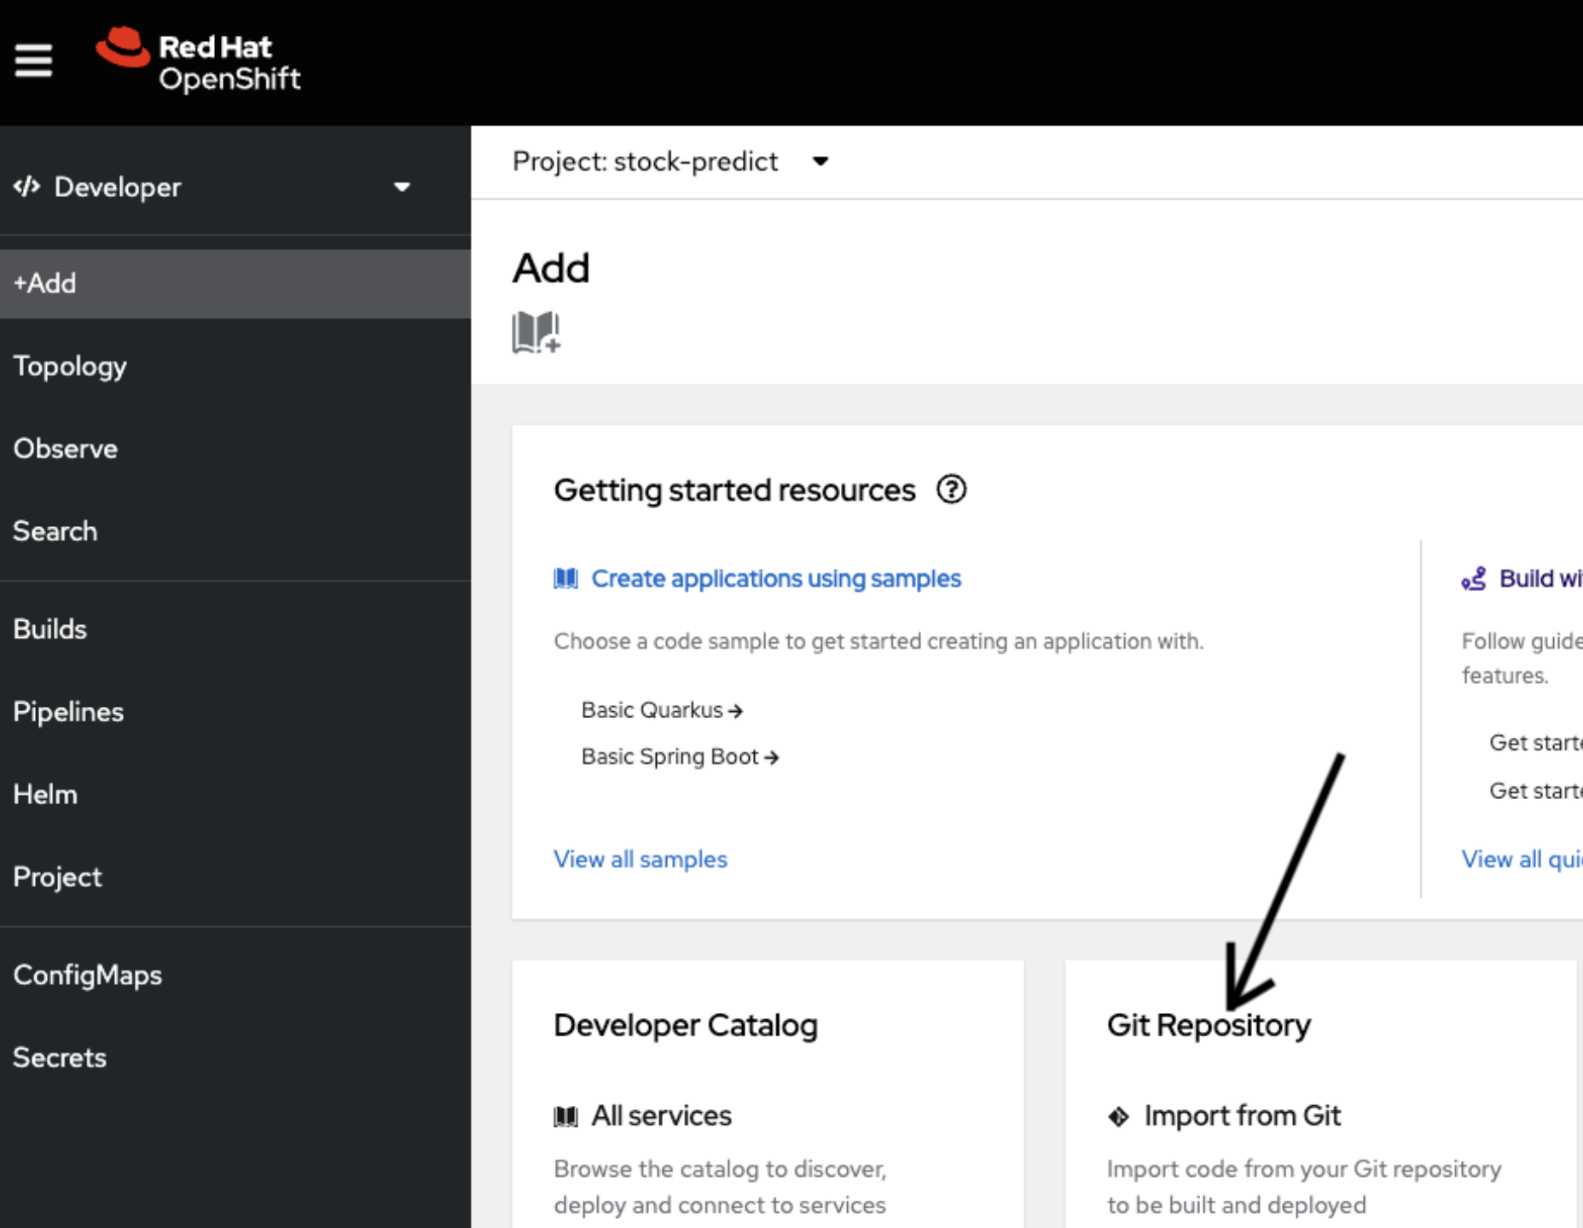
Task: Open the Developer perspective switcher dropdown
Action: point(212,187)
